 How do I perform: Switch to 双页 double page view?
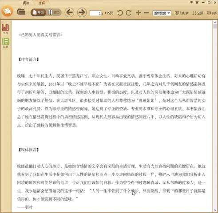[x=54, y=12]
